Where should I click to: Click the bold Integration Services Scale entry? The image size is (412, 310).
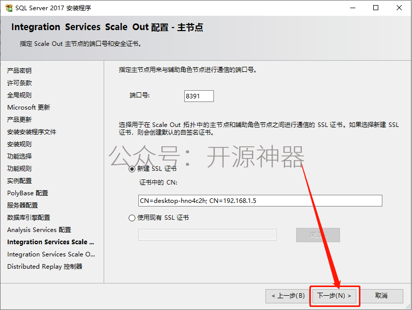pyautogui.click(x=51, y=242)
